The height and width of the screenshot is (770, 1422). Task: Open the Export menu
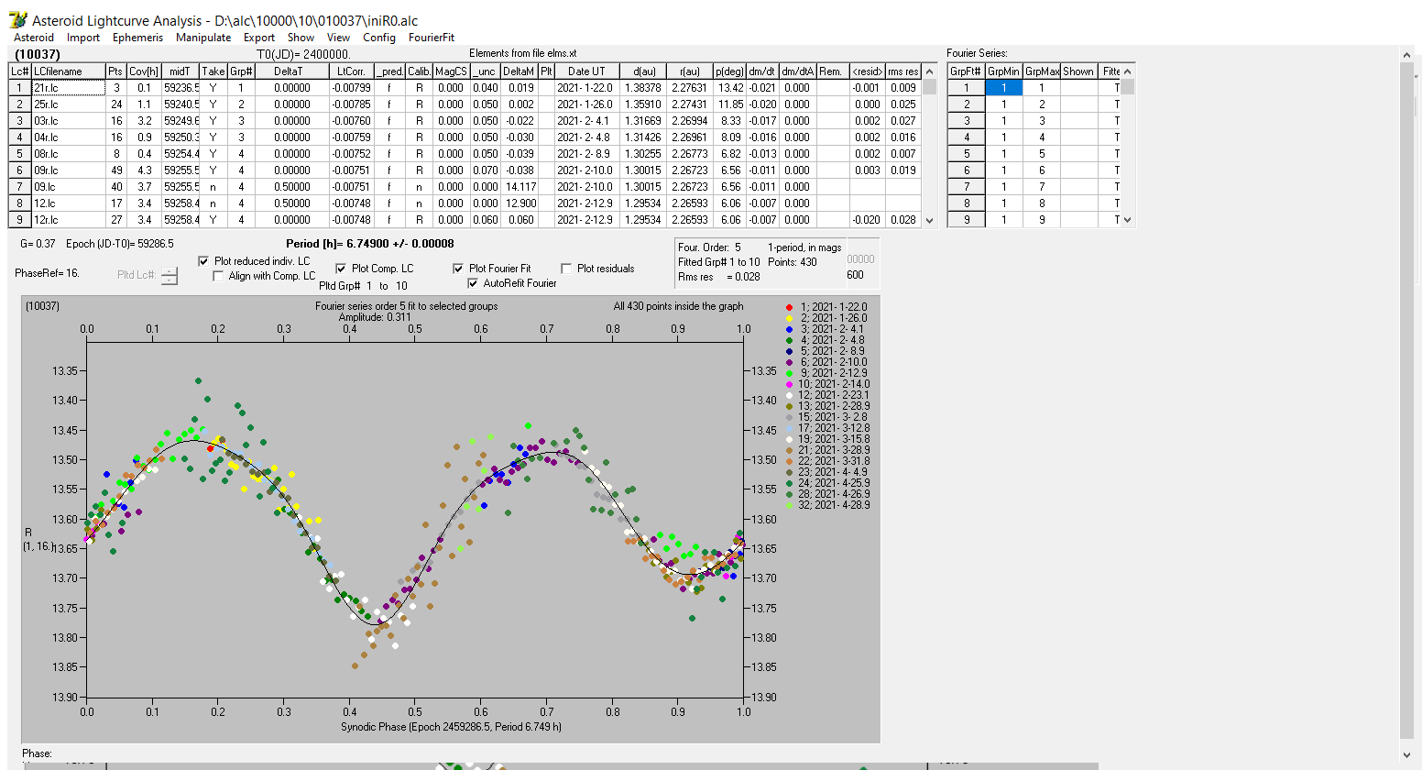point(259,38)
